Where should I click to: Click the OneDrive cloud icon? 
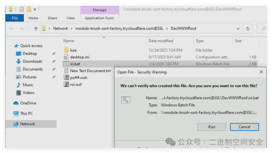coord(16,103)
